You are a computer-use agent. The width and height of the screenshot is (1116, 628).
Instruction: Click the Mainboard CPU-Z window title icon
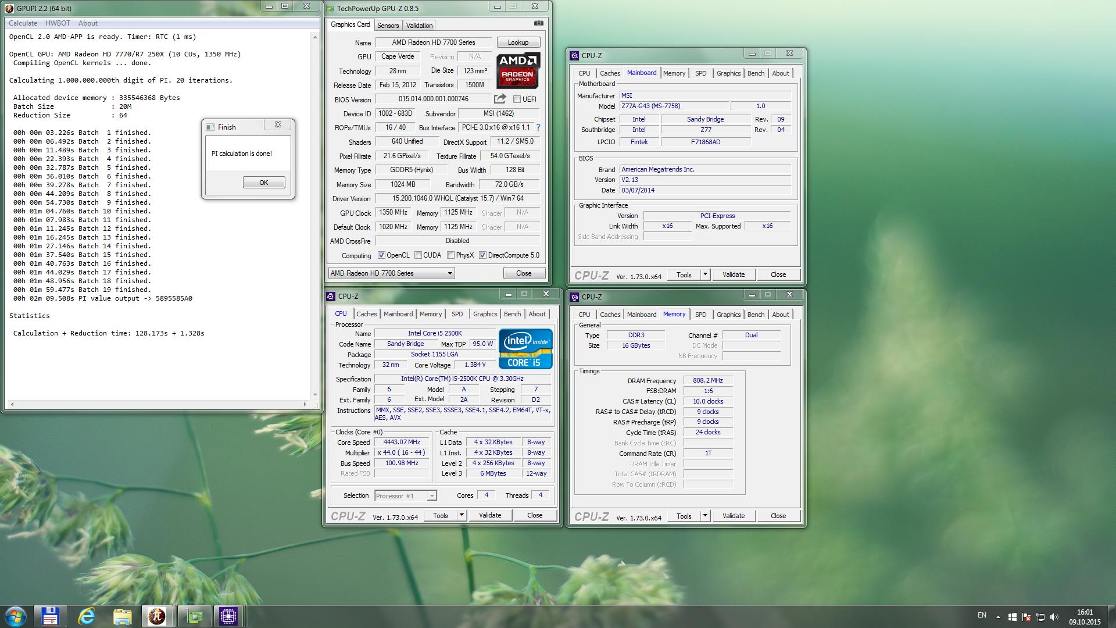tap(574, 56)
